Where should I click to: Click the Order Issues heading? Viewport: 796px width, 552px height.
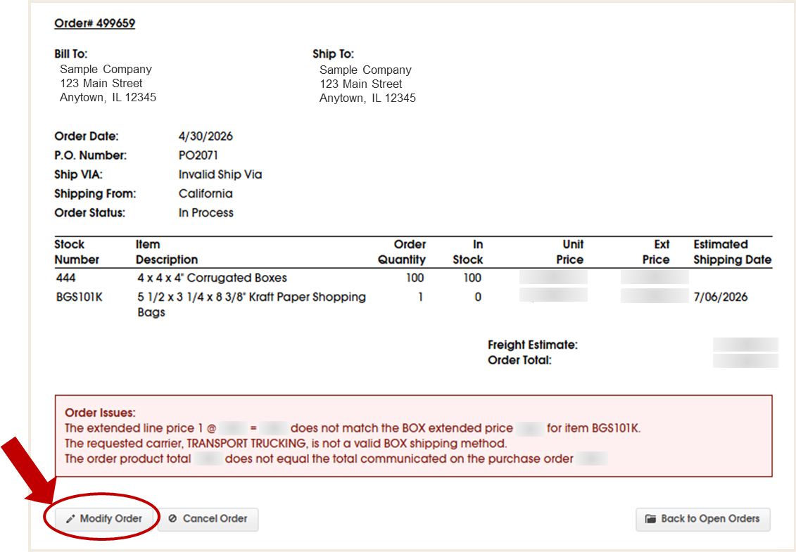[x=101, y=413]
